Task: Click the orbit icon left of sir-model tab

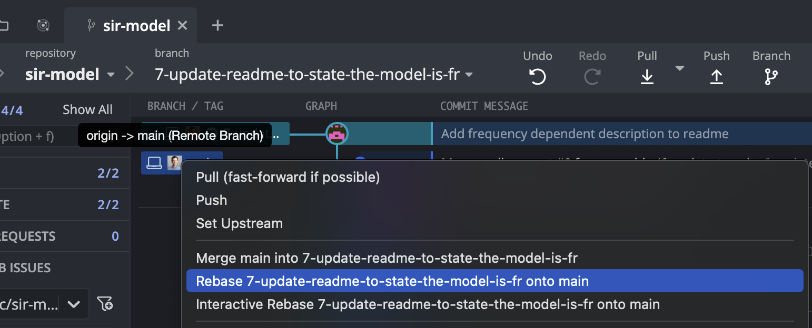Action: (x=44, y=25)
